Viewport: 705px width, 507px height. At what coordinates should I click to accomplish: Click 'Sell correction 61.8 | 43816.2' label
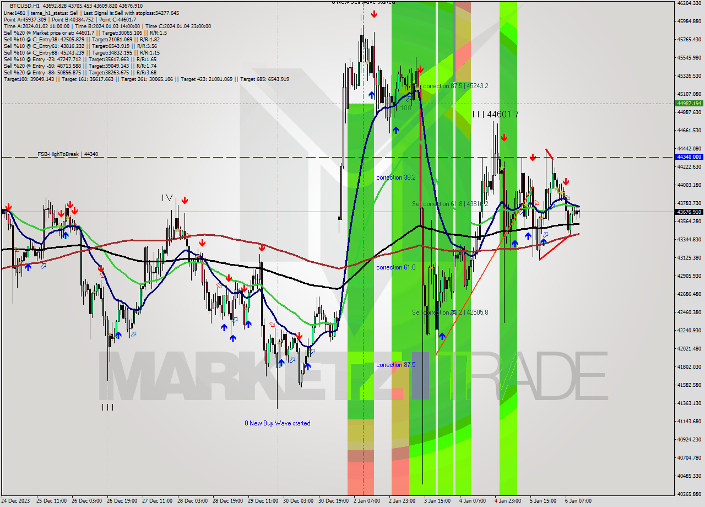click(x=450, y=204)
